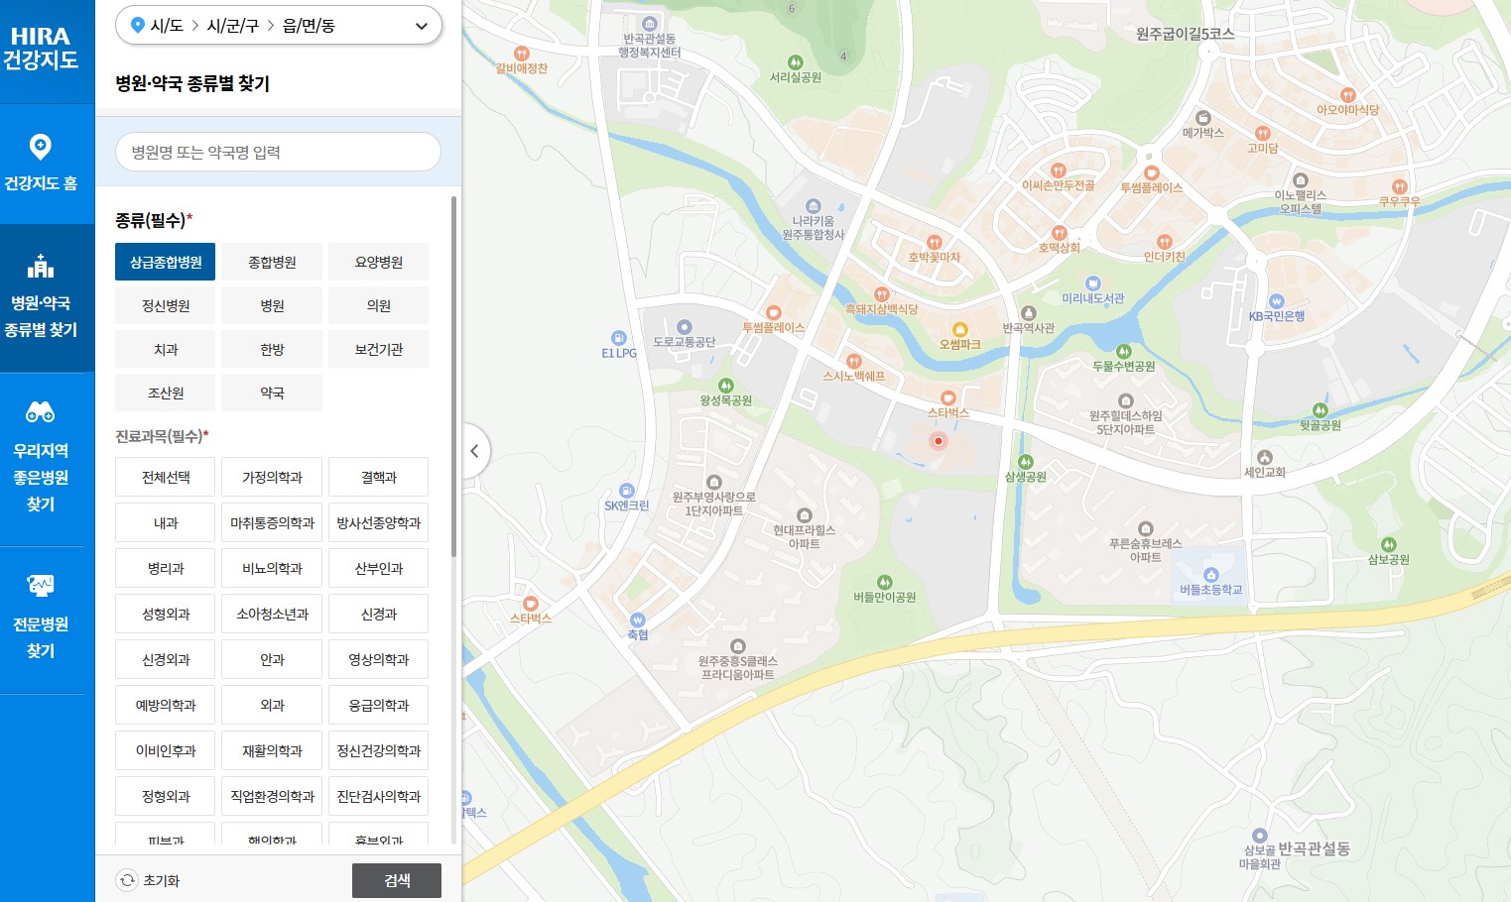Select 의원 type

click(378, 305)
